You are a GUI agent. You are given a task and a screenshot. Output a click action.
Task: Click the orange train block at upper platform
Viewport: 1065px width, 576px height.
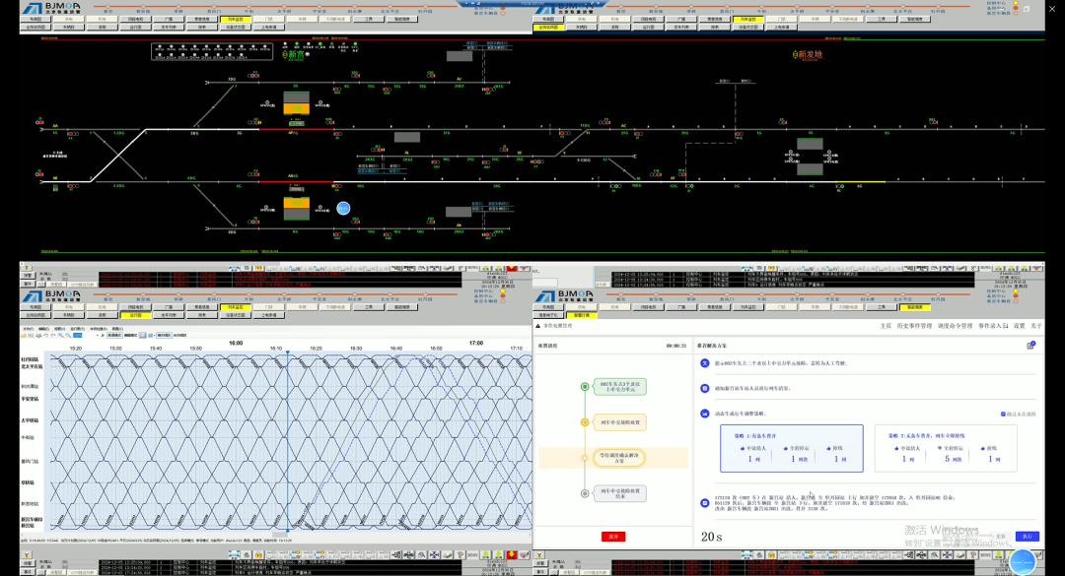point(296,108)
